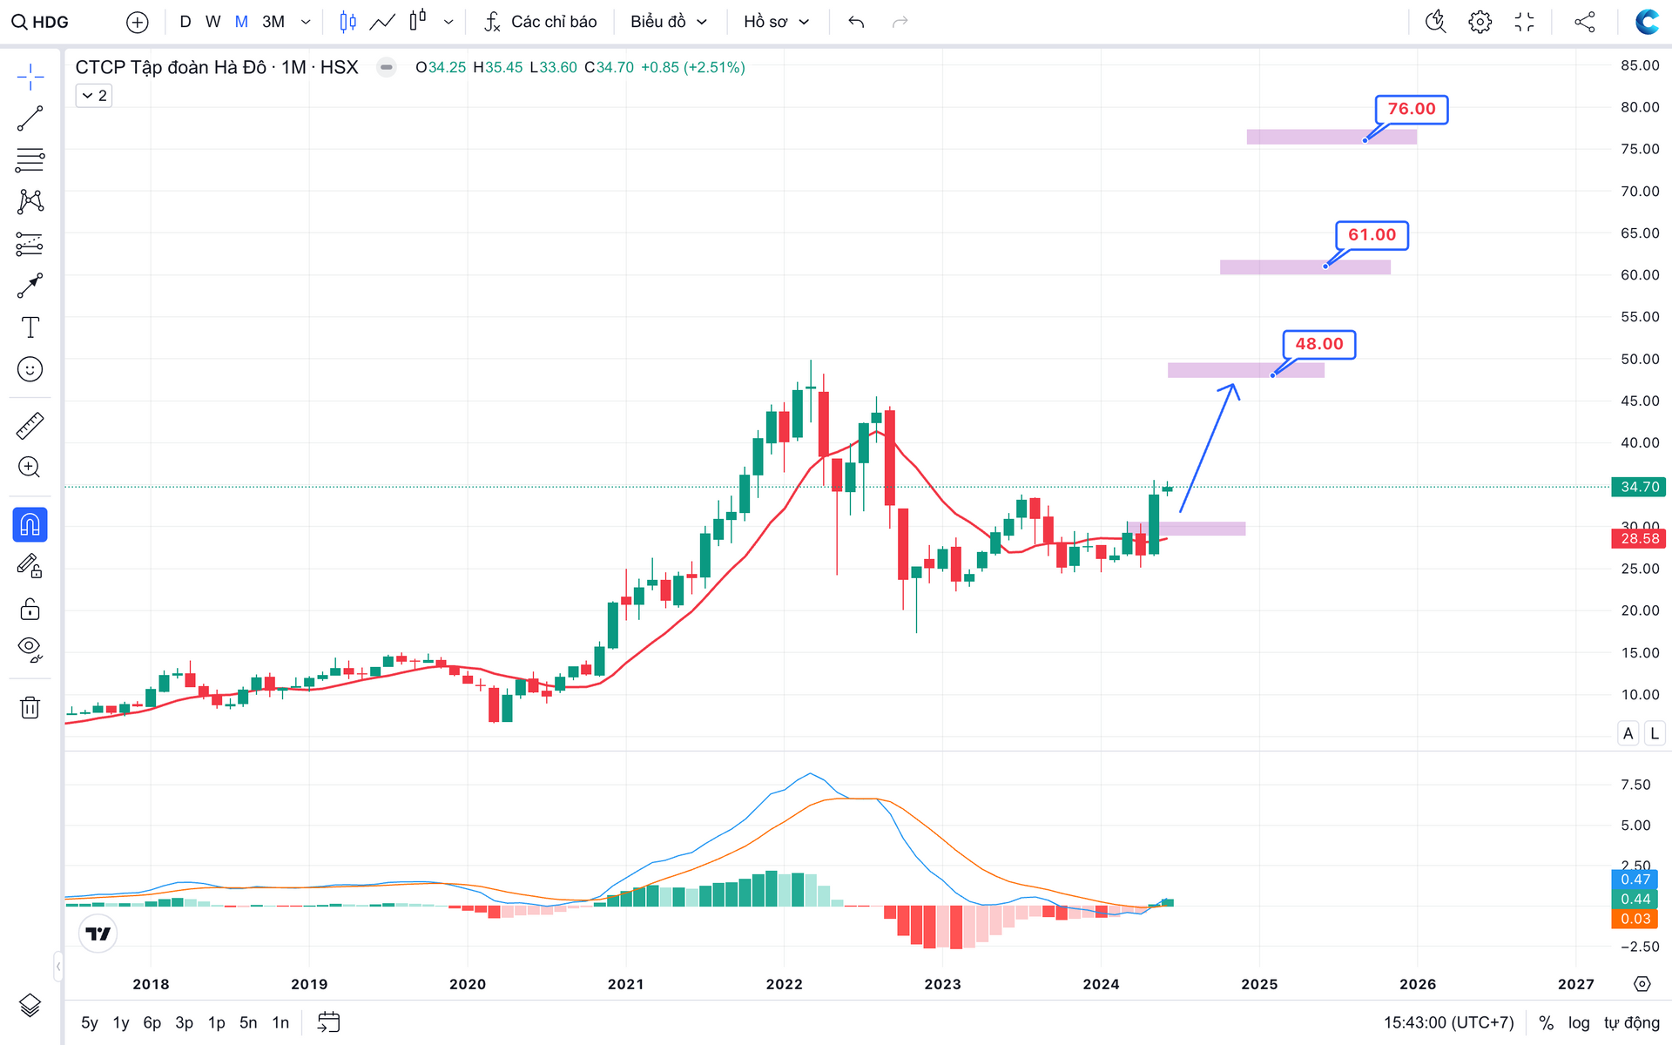Expand the side panel collapse handle
This screenshot has width=1672, height=1045.
point(58,966)
